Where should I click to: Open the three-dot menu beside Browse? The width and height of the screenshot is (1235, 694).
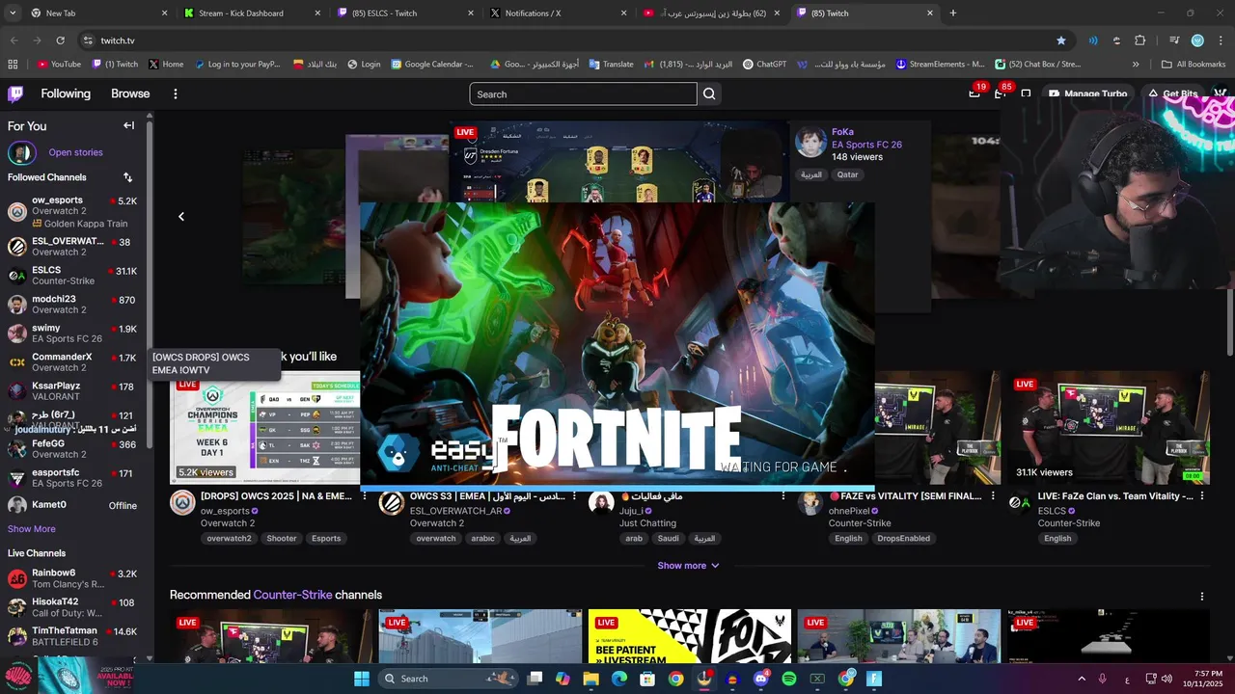click(176, 93)
